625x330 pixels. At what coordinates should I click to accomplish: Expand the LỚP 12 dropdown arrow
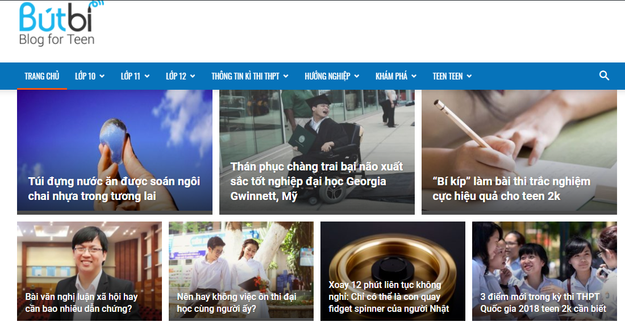pyautogui.click(x=193, y=76)
